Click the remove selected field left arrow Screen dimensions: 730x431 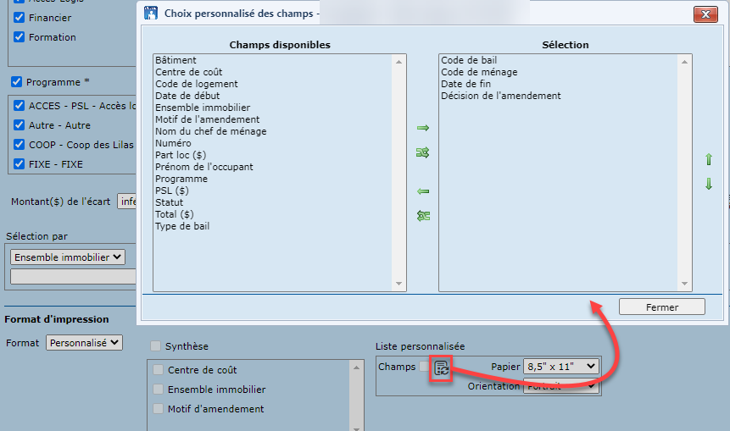click(423, 191)
